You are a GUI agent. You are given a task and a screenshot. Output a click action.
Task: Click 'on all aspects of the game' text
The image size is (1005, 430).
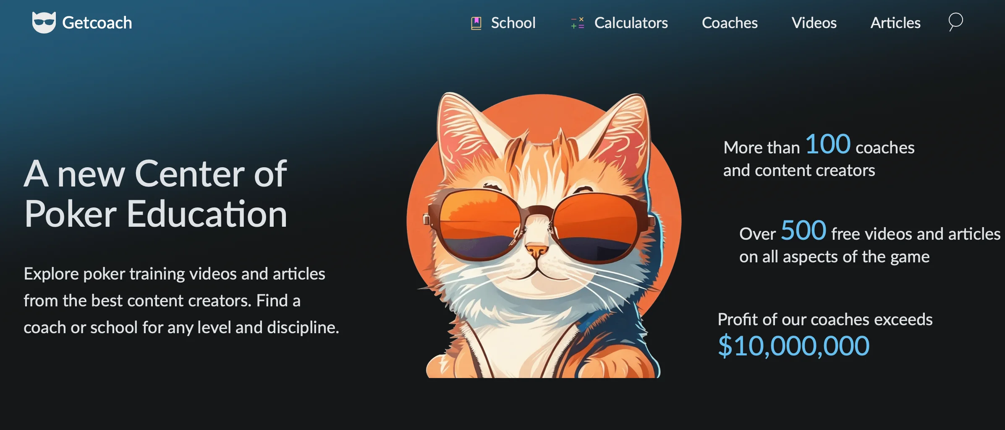[x=834, y=256]
